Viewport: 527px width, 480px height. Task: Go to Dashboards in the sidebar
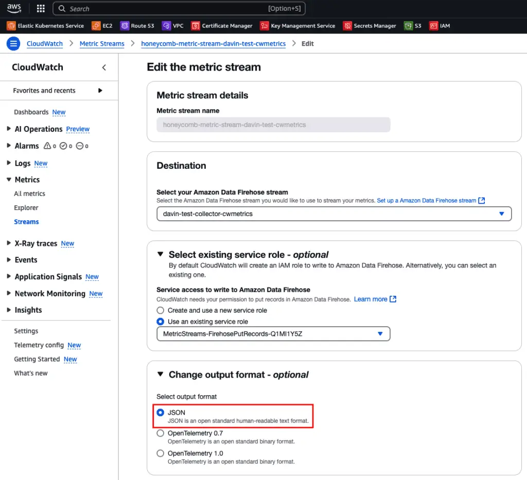click(31, 112)
